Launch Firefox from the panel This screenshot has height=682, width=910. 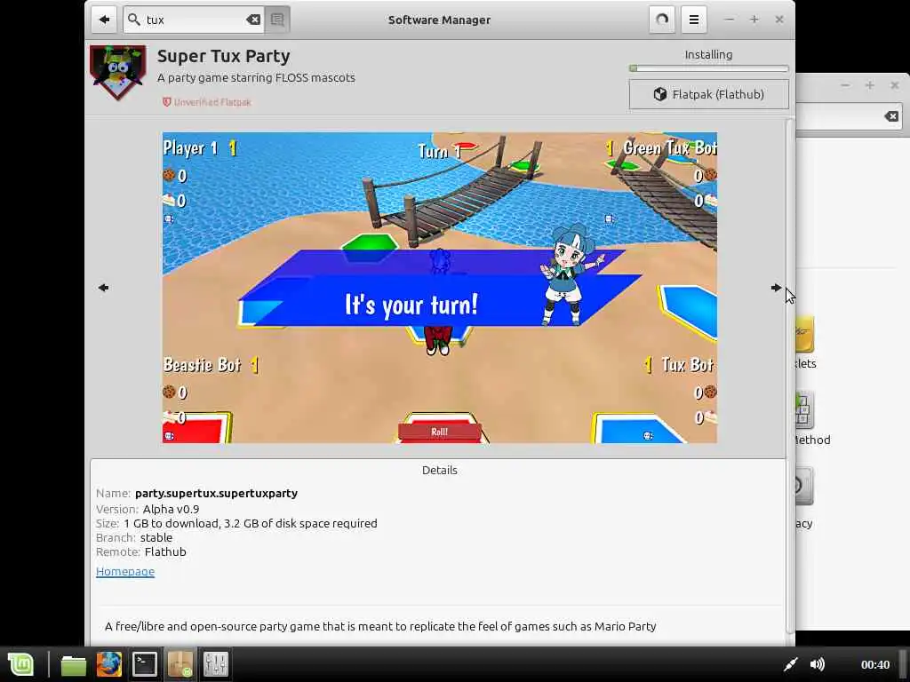109,664
